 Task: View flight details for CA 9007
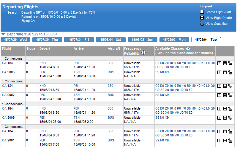coord(225,95)
